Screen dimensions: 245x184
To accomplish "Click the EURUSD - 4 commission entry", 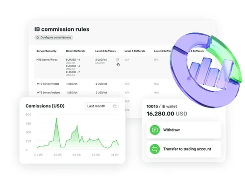I will point(73,60).
